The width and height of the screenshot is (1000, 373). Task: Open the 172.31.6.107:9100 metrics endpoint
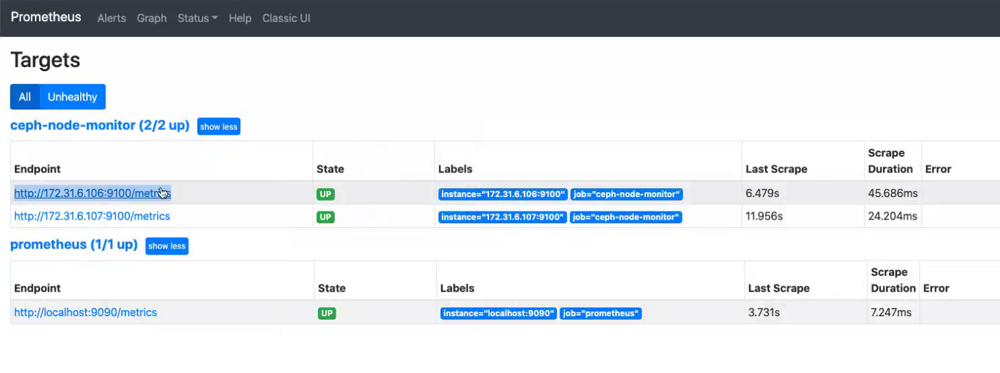click(92, 216)
